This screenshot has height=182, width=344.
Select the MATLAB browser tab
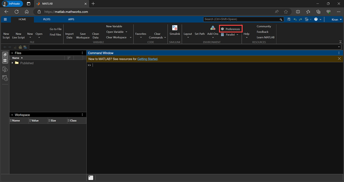[61, 4]
